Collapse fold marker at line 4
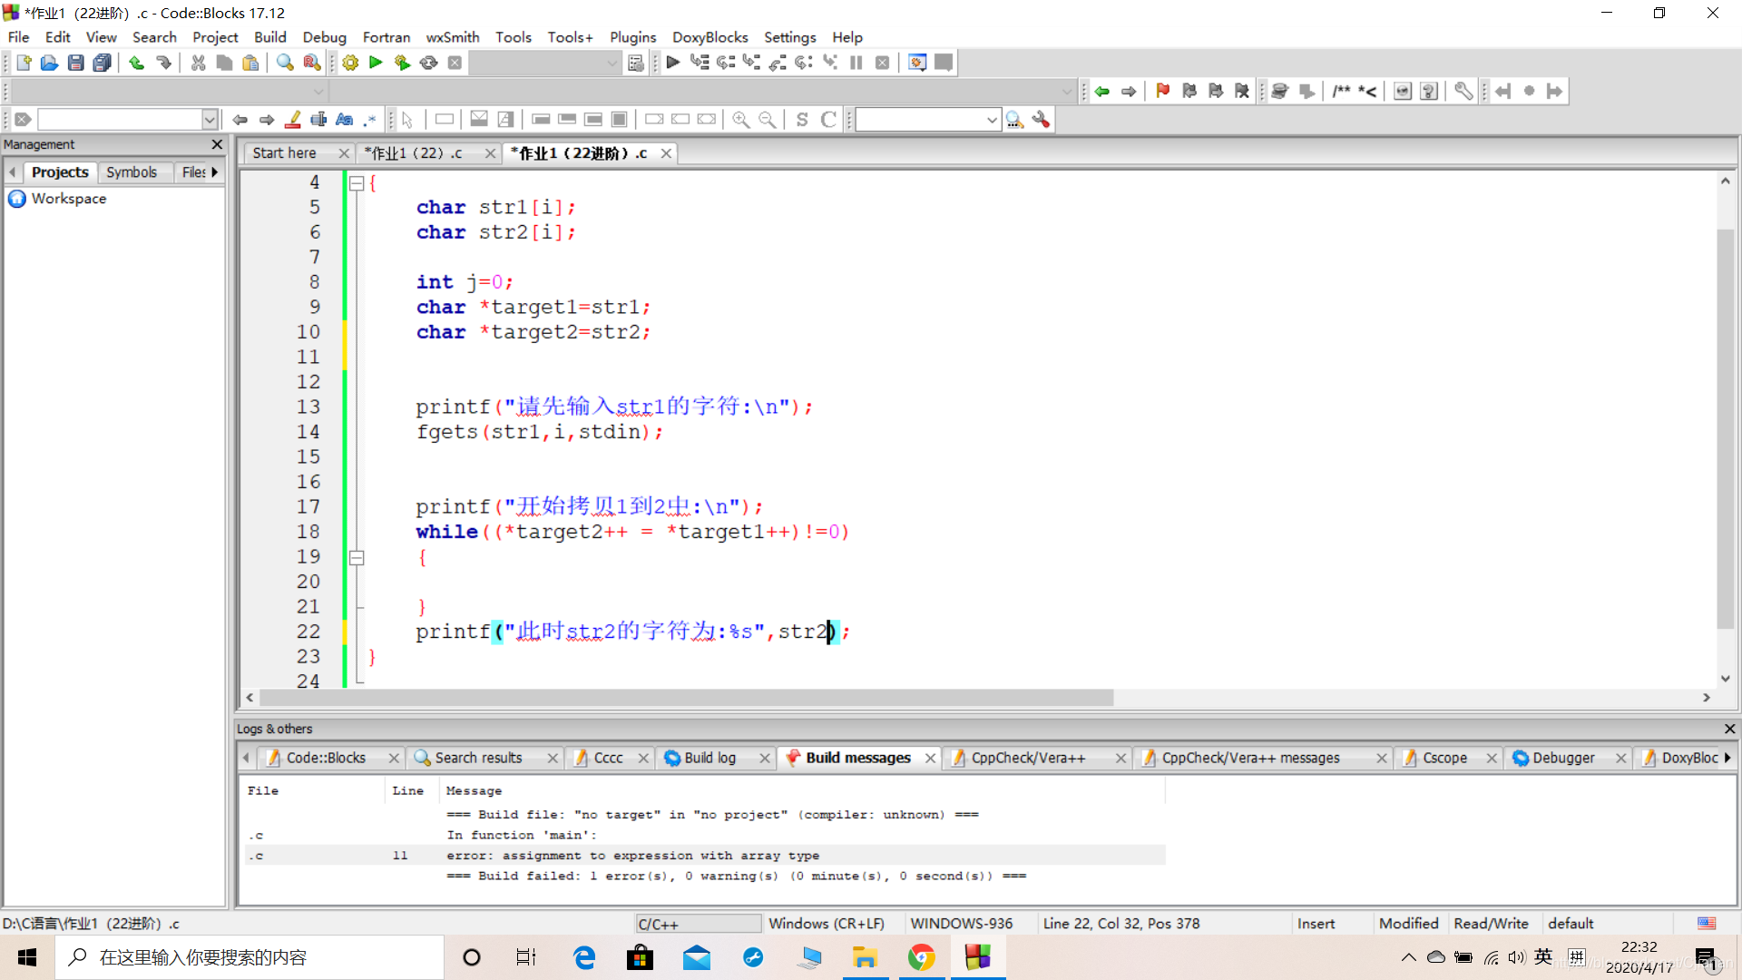 click(x=357, y=183)
